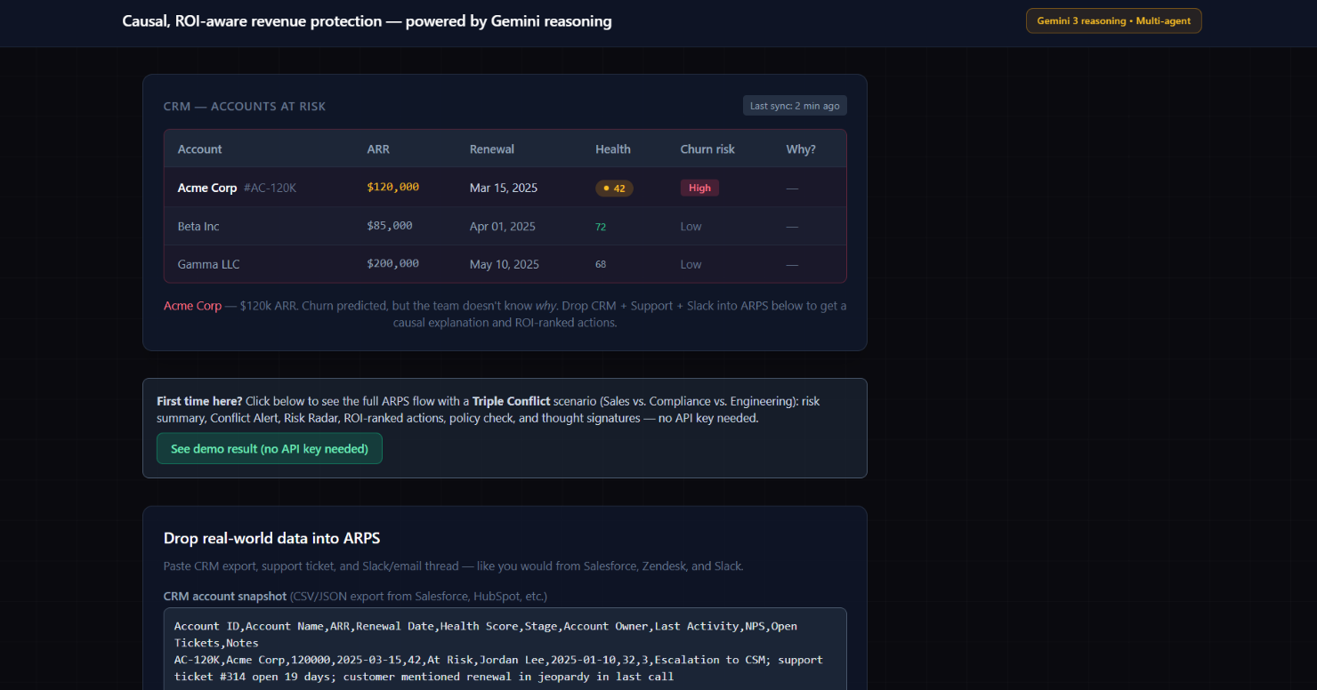Image resolution: width=1317 pixels, height=690 pixels.
Task: Click the Account column header
Action: pos(200,149)
